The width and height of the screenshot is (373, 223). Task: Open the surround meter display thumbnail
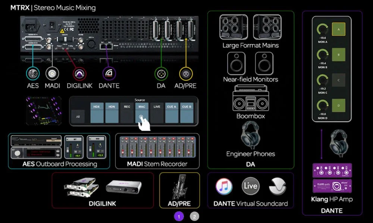(x=44, y=111)
